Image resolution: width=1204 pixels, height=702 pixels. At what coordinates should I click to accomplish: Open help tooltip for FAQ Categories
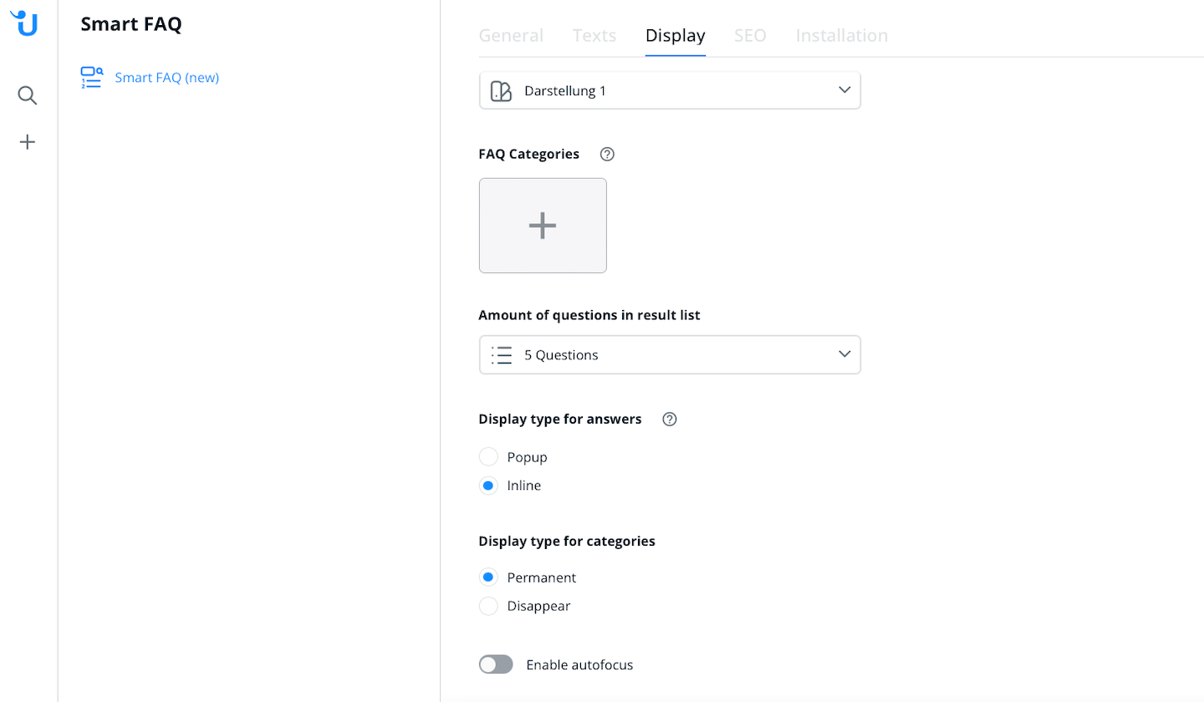(x=608, y=154)
